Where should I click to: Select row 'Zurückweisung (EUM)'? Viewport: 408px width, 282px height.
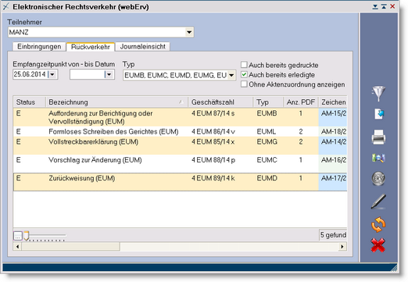point(180,182)
